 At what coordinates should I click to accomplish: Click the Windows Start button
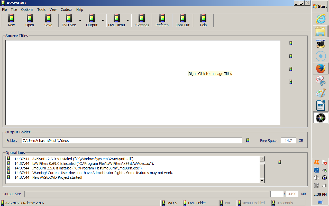(x=320, y=6)
